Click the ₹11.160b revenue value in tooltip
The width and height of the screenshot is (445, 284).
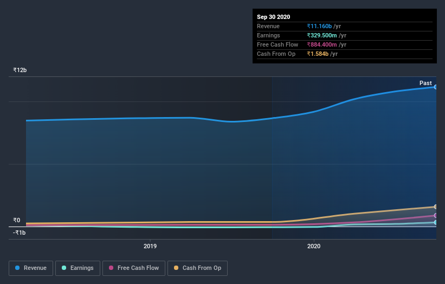click(x=319, y=26)
